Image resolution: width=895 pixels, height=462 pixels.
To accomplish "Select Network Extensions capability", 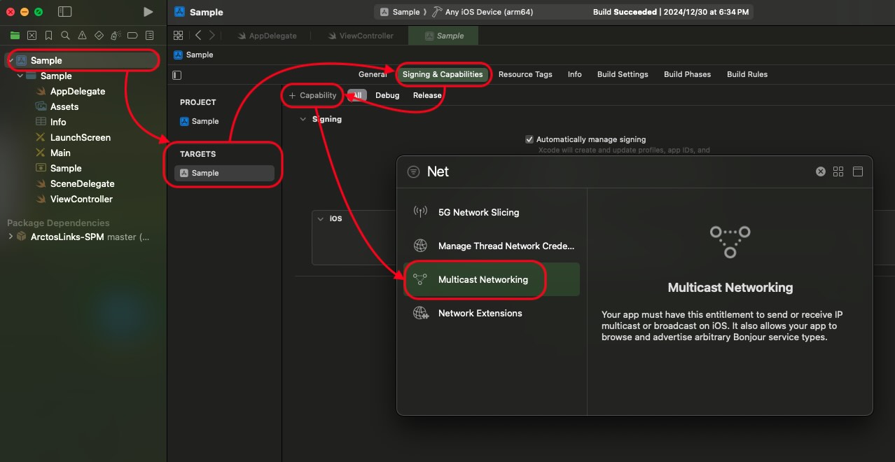I will pos(480,313).
